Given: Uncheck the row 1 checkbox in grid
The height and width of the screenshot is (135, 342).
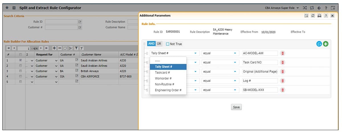Looking at the screenshot, I should coord(20,60).
